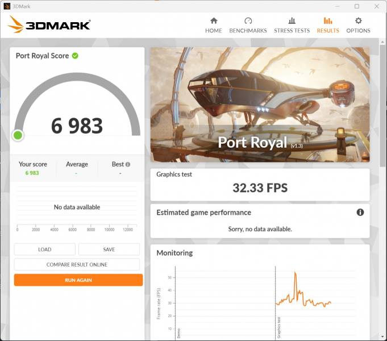387x341 pixels.
Task: Click the SAVE button
Action: tap(109, 249)
